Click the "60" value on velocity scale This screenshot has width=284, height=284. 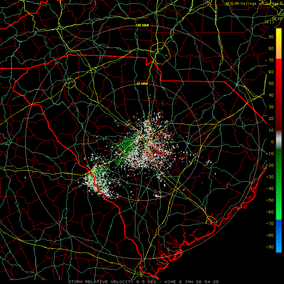[271, 72]
